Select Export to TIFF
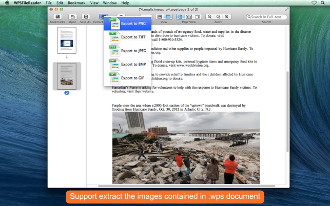Image resolution: width=330 pixels, height=206 pixels. point(127,37)
